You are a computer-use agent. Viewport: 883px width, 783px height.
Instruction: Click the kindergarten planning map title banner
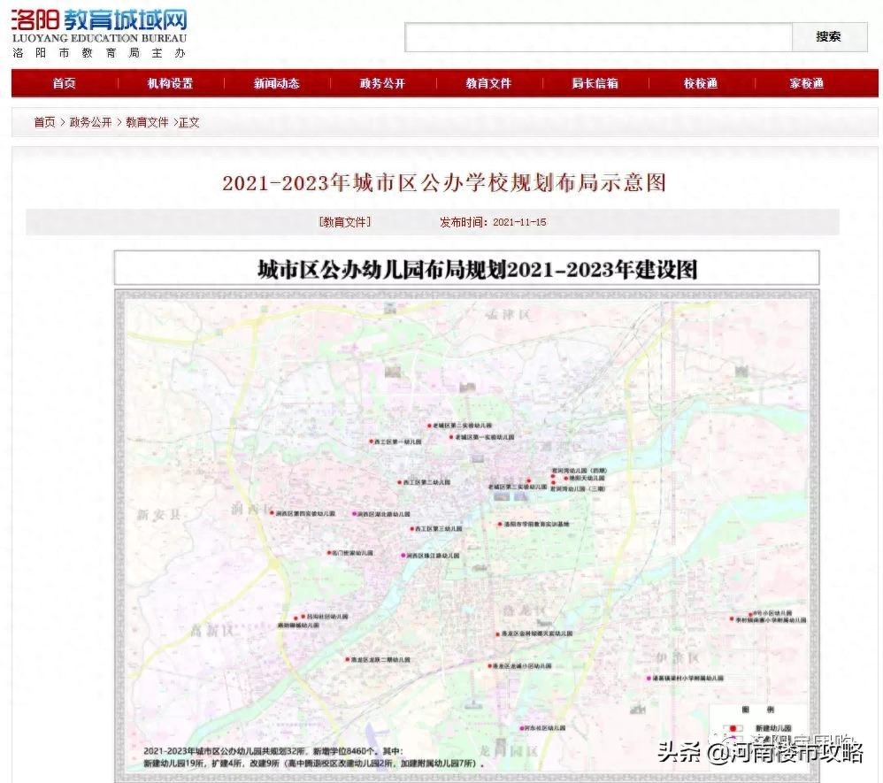point(466,269)
